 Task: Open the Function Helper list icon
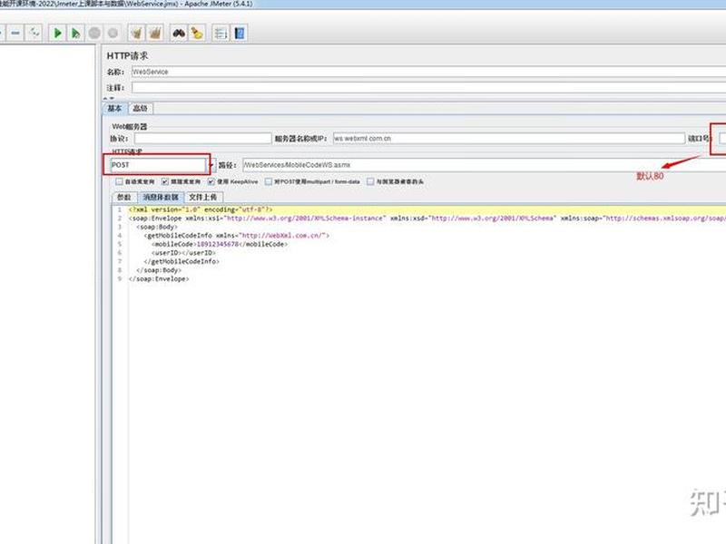point(221,34)
